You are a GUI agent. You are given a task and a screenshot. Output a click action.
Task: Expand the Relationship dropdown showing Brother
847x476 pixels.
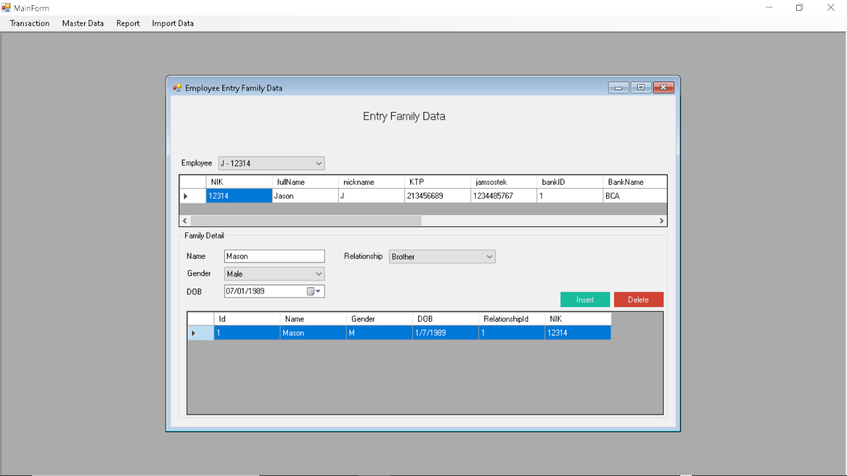coord(489,257)
